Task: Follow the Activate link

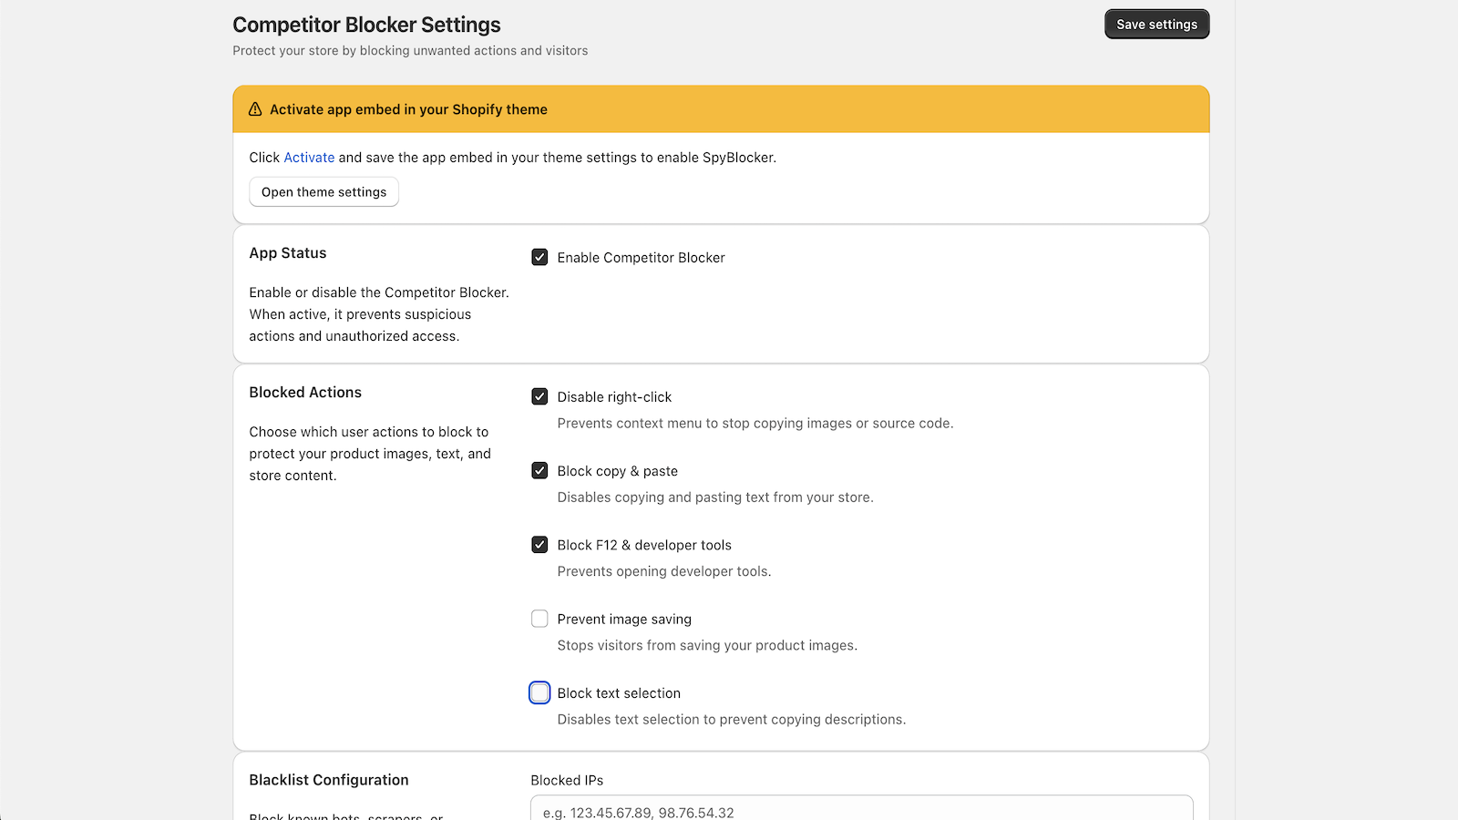Action: [x=309, y=158]
